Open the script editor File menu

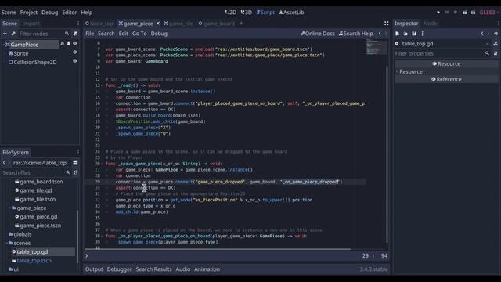click(x=90, y=34)
